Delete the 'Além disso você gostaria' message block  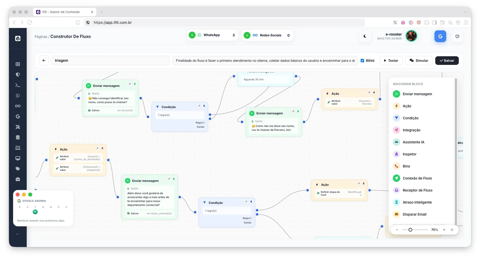(174, 179)
